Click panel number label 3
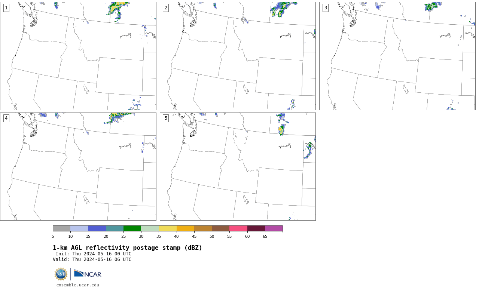 click(325, 8)
